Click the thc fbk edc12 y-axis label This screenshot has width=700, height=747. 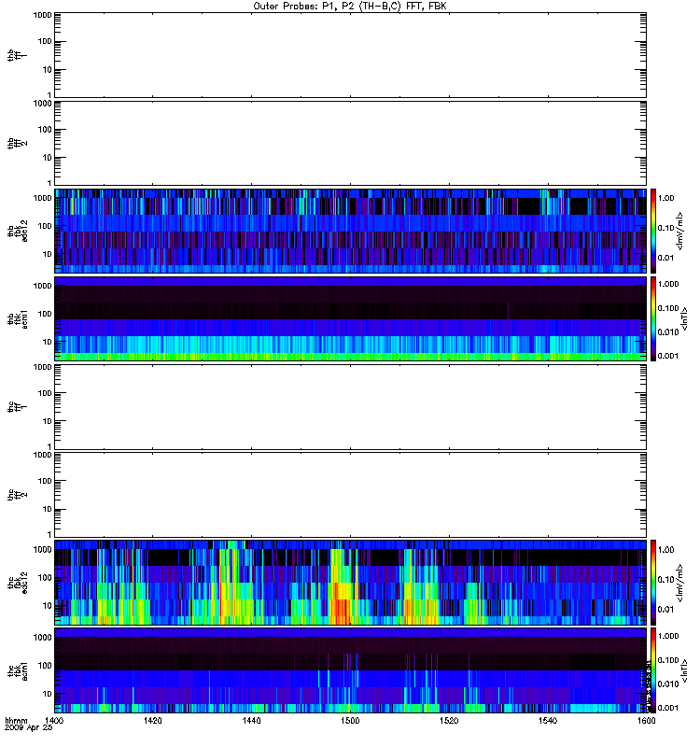click(18, 583)
